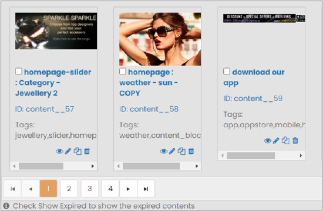
Task: Tick the download our app checkbox
Action: 227,72
